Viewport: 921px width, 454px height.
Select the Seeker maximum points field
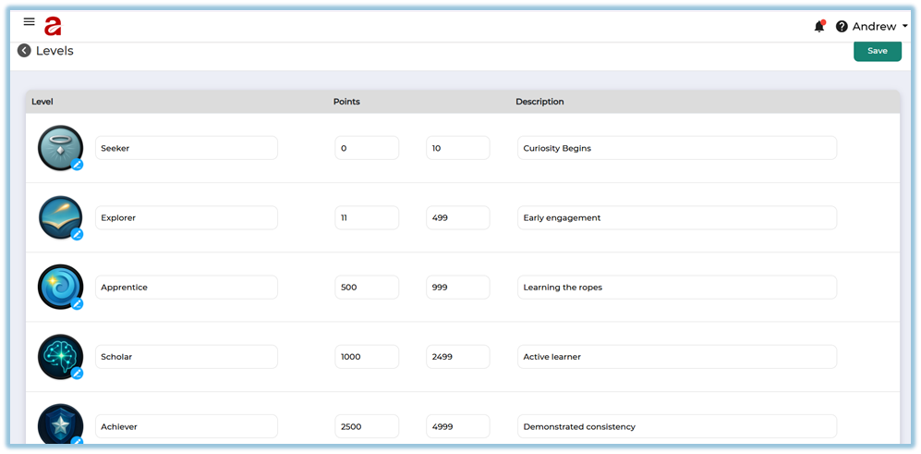[x=457, y=148]
